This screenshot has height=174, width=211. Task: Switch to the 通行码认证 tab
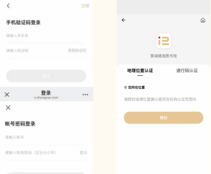point(187,70)
